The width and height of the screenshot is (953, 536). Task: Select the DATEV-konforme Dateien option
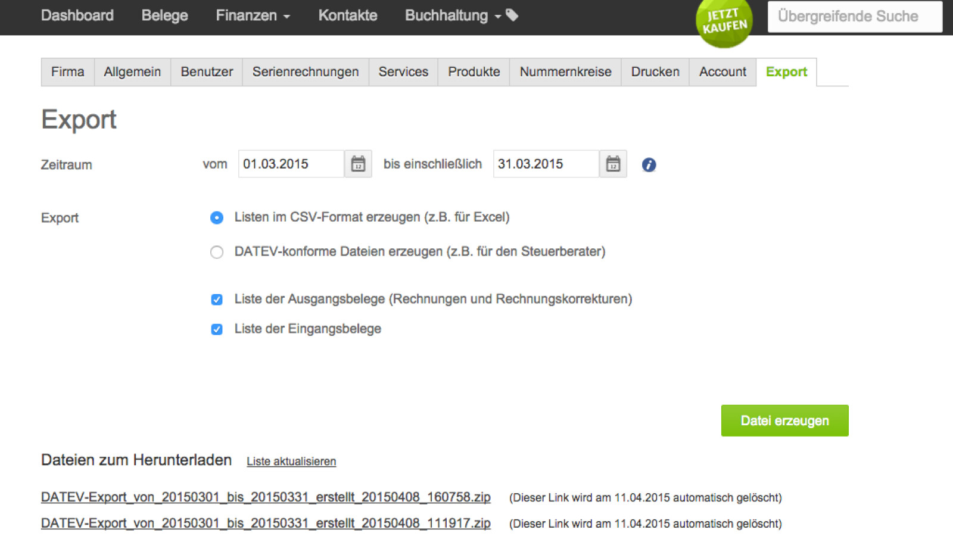(217, 252)
